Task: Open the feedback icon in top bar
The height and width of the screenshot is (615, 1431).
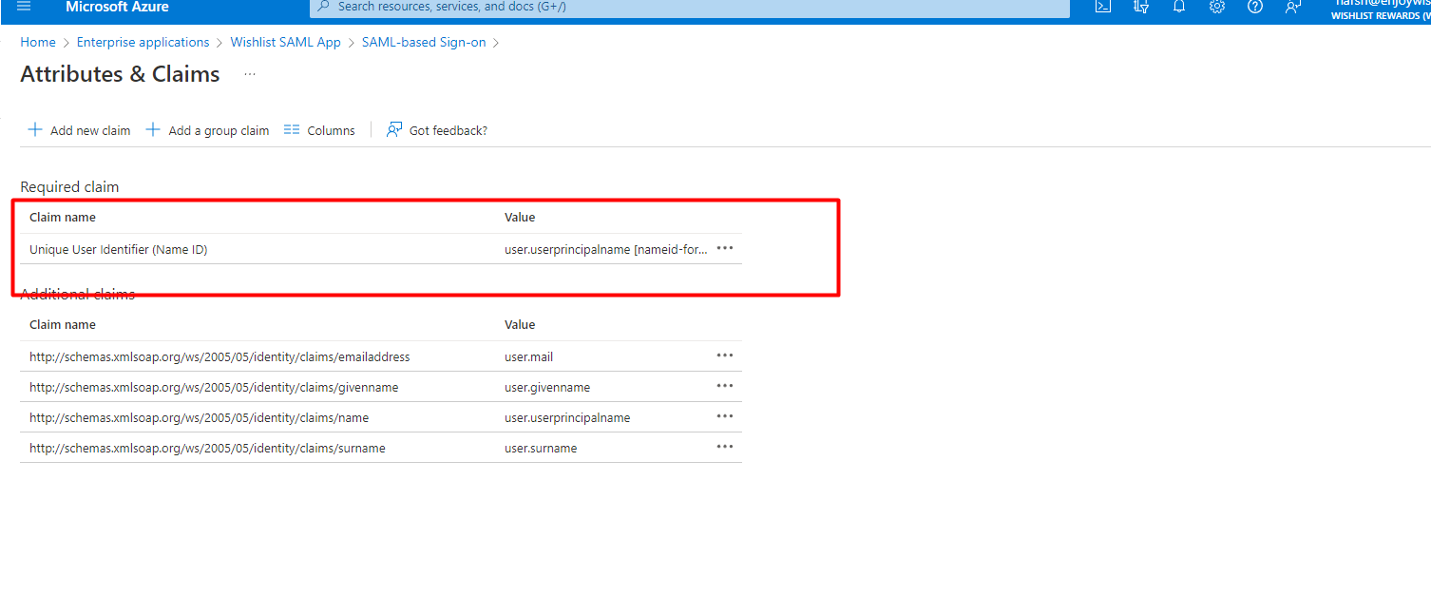Action: pyautogui.click(x=1292, y=6)
